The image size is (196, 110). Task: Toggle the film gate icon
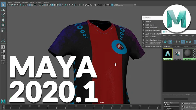tap(32, 5)
